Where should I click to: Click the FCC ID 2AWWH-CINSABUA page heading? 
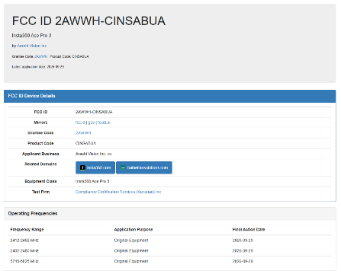pyautogui.click(x=88, y=21)
